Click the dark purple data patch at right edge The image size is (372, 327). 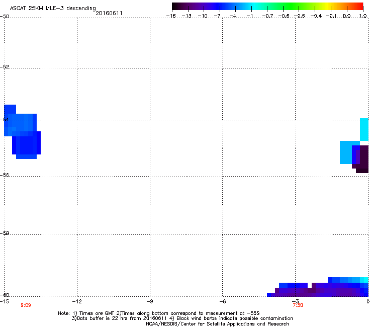click(x=362, y=158)
